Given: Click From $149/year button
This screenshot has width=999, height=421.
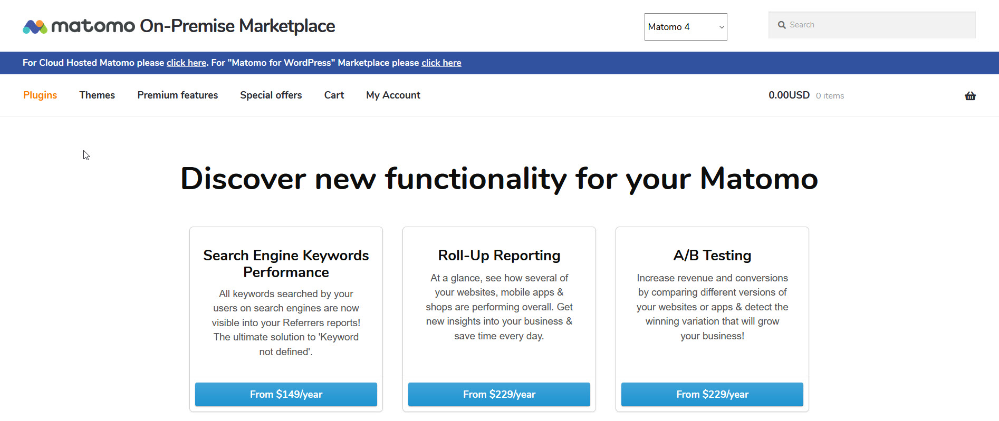Looking at the screenshot, I should [x=286, y=395].
